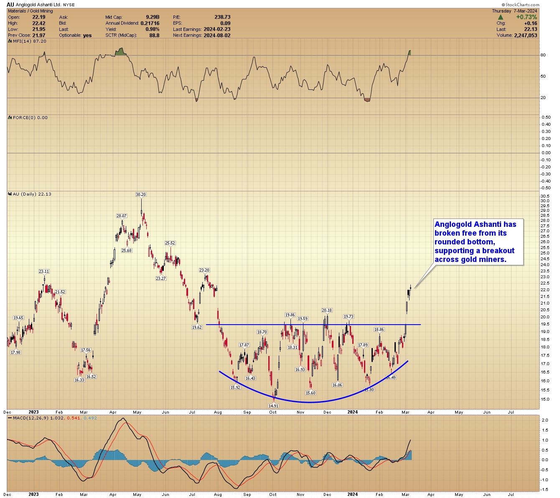
Task: Click the NYSE exchange label
Action: coord(69,5)
